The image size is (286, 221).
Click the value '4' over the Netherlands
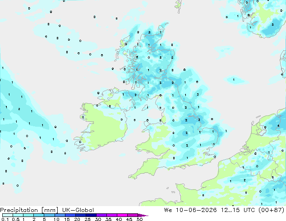coord(278,126)
